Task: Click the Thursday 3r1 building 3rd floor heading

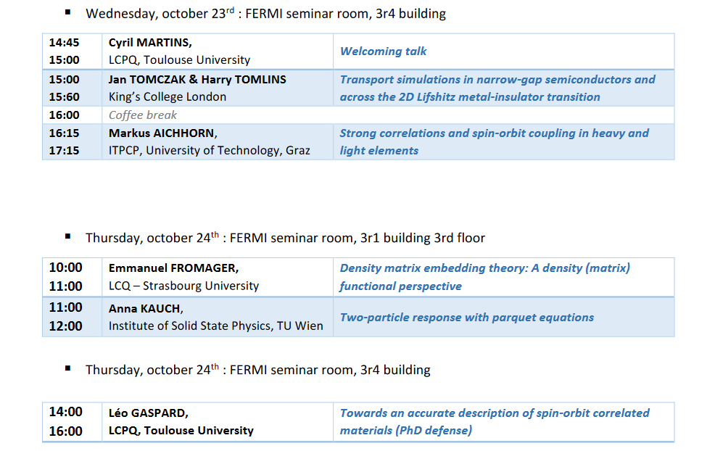Action: [x=286, y=238]
